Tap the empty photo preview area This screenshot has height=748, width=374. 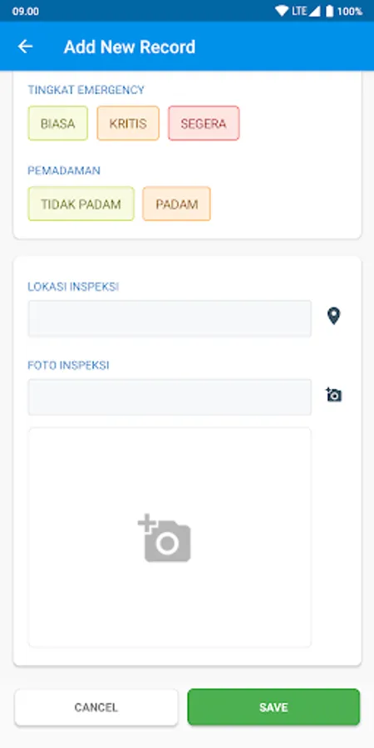(170, 537)
